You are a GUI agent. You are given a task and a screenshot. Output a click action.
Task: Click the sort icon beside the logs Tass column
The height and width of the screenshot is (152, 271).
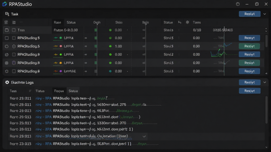pyautogui.click(x=30, y=91)
